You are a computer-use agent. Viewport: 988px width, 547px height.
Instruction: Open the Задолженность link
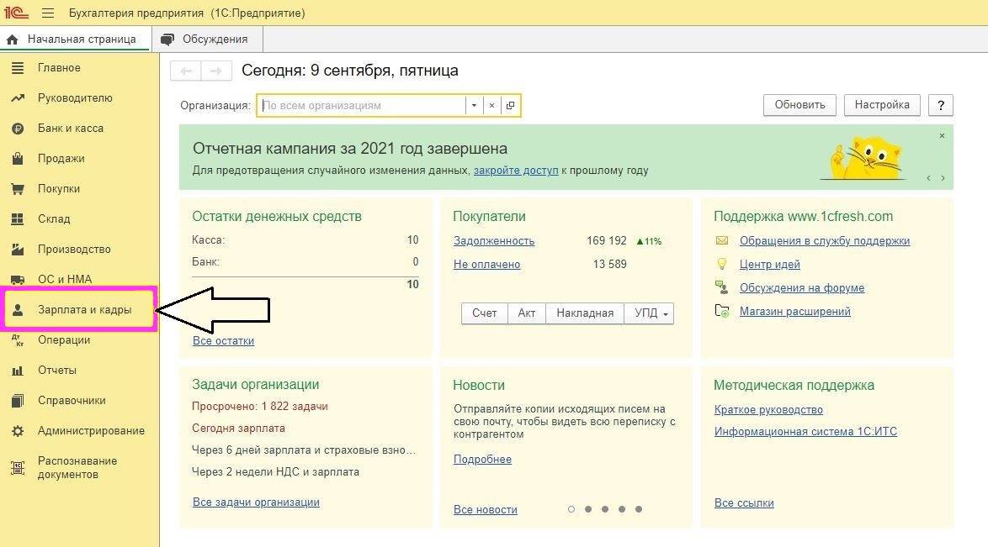(494, 241)
